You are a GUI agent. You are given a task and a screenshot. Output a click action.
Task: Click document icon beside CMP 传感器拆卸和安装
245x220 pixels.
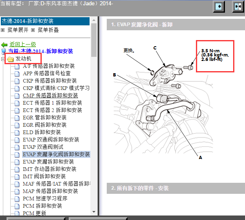click(17, 96)
